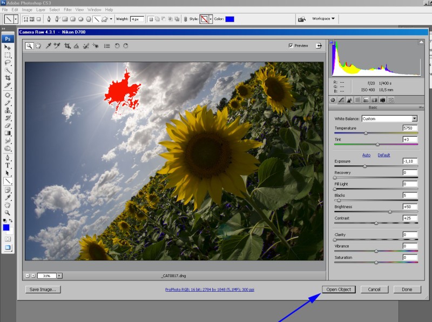This screenshot has width=432, height=322.
Task: Toggle full screen mode icon beside Preview
Action: pos(319,46)
